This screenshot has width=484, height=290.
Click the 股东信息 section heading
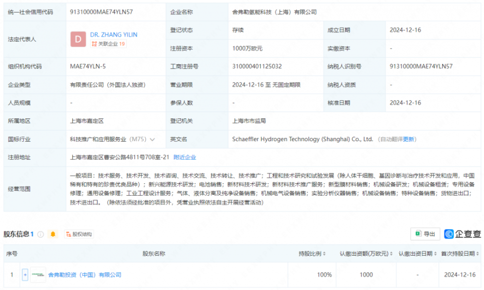(16, 234)
